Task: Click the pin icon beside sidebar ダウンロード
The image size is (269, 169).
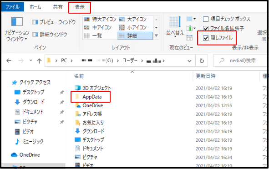Action: click(62, 102)
